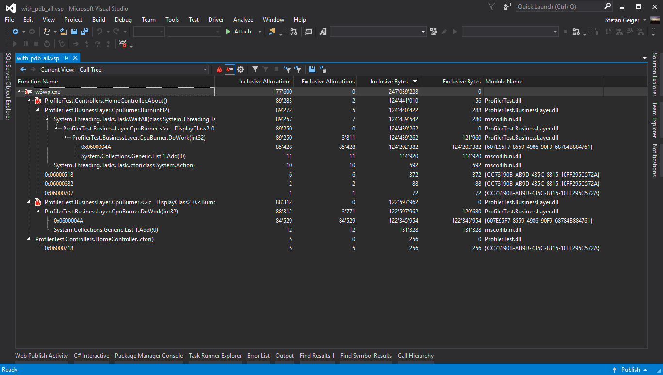Open the Error List tab
The image size is (663, 375).
point(259,356)
